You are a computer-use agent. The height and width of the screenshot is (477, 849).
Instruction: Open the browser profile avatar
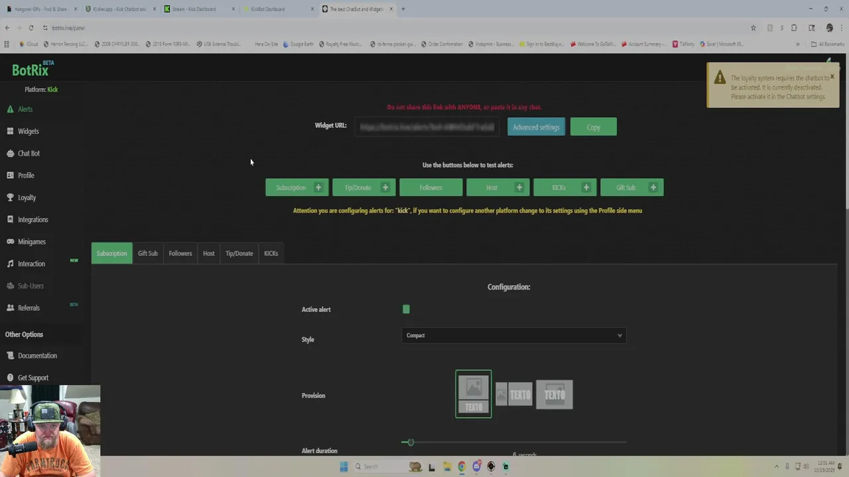(x=829, y=28)
